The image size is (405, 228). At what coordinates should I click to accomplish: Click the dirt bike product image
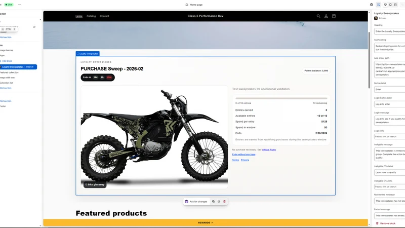click(154, 137)
